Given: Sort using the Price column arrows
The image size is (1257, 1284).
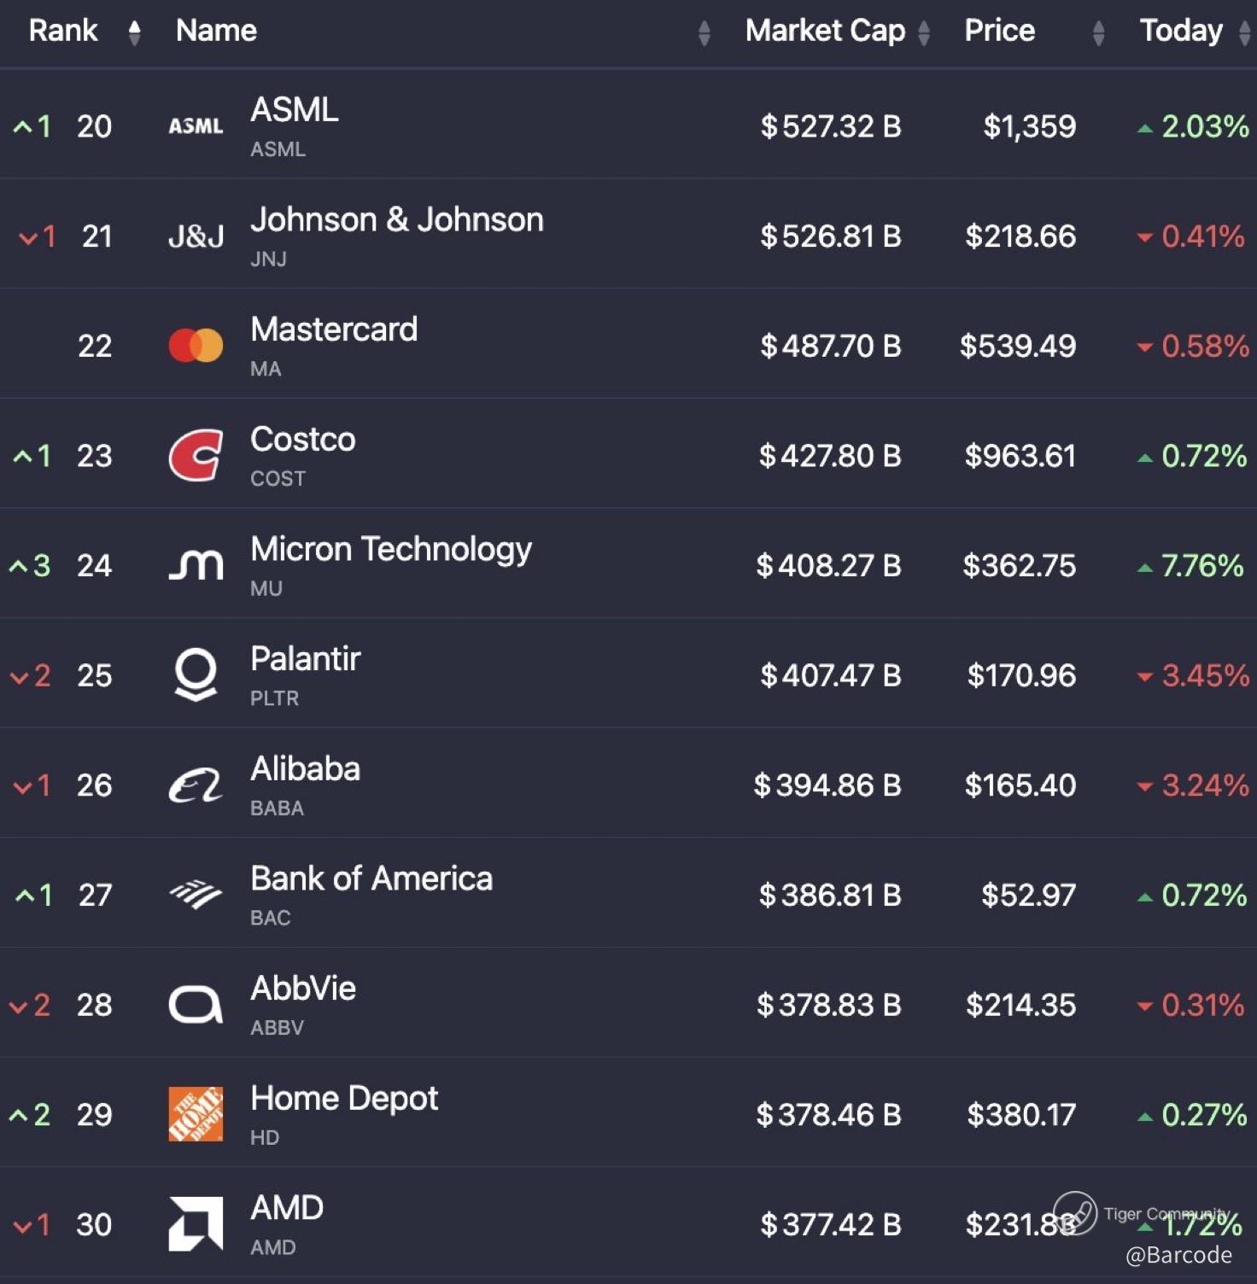Looking at the screenshot, I should tap(1099, 32).
